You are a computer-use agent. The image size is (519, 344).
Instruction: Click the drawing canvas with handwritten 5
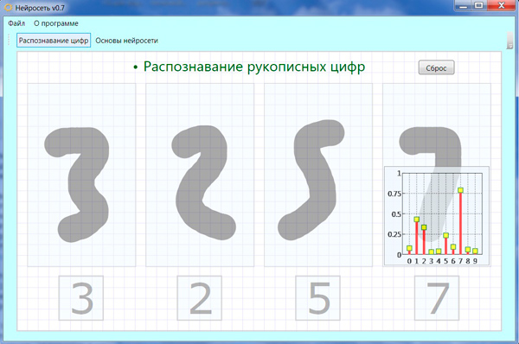[x=318, y=175]
